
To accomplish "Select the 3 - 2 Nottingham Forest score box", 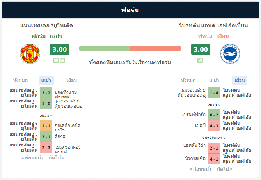I will point(46,93).
